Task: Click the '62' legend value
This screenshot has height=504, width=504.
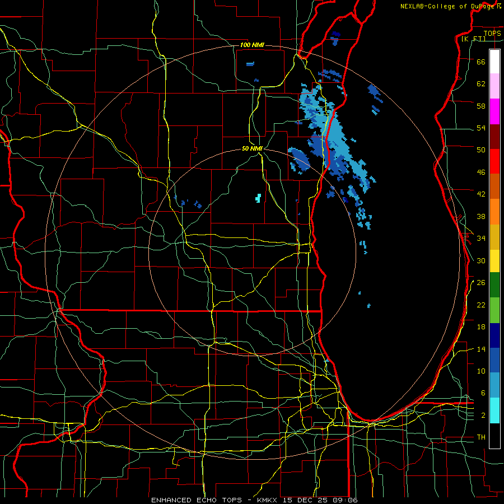Action: point(481,84)
